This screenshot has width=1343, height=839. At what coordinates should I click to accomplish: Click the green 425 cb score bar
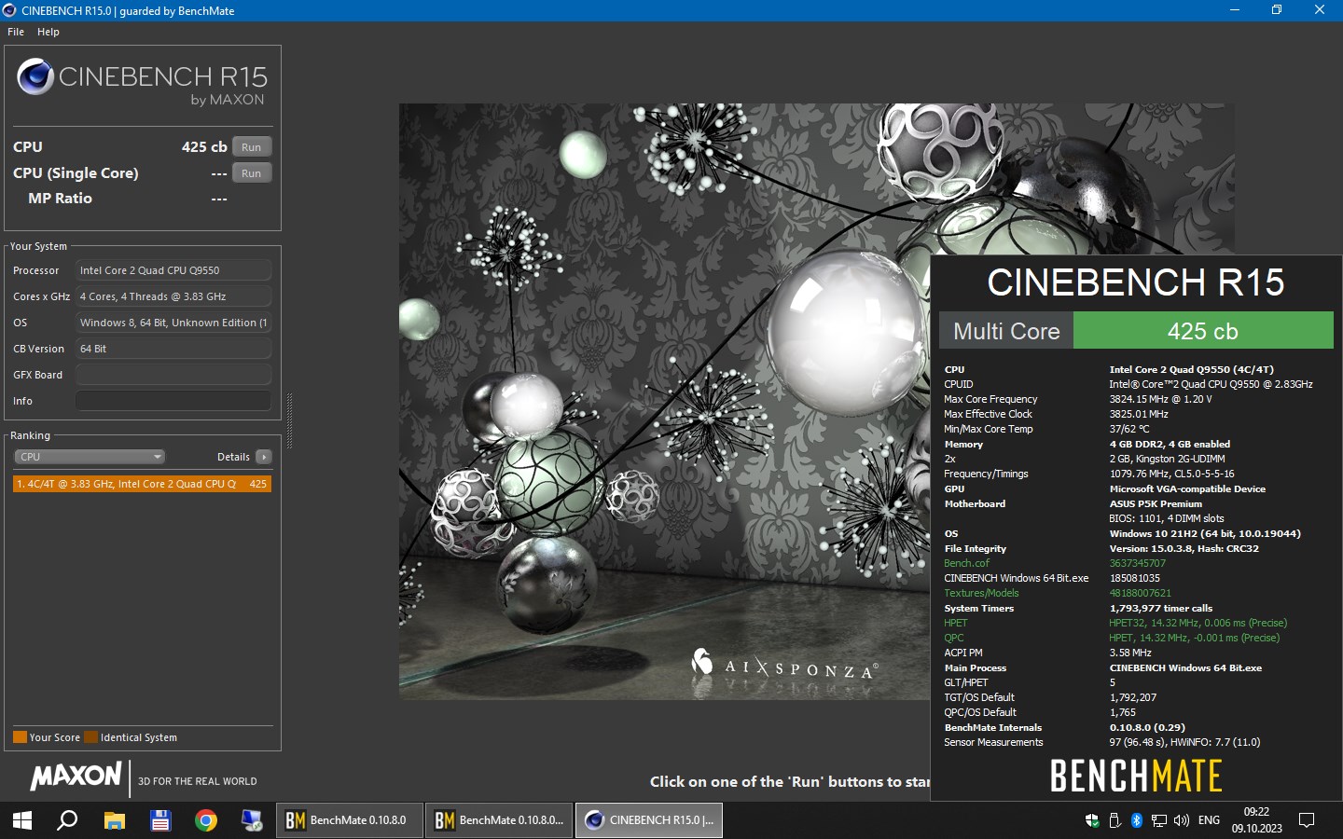click(1203, 331)
